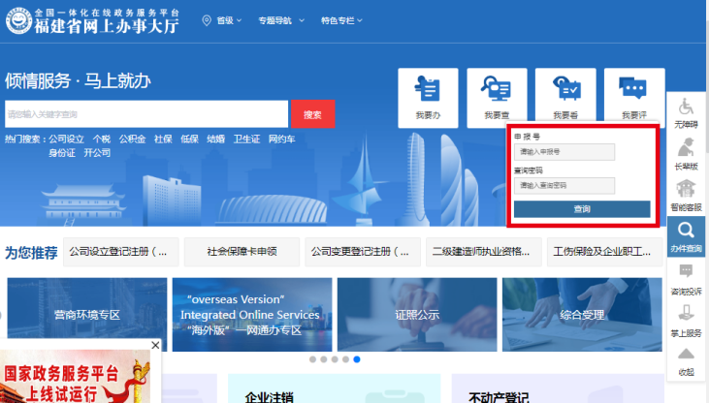Collapse sidebar with 收起 arrow
The width and height of the screenshot is (710, 403).
click(686, 360)
